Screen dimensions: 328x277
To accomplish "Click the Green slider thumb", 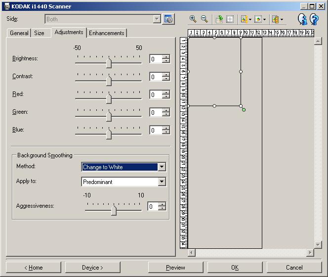I will [x=109, y=117].
